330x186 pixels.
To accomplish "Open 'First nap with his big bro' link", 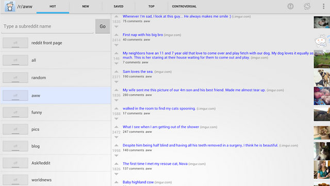I will [x=143, y=35].
